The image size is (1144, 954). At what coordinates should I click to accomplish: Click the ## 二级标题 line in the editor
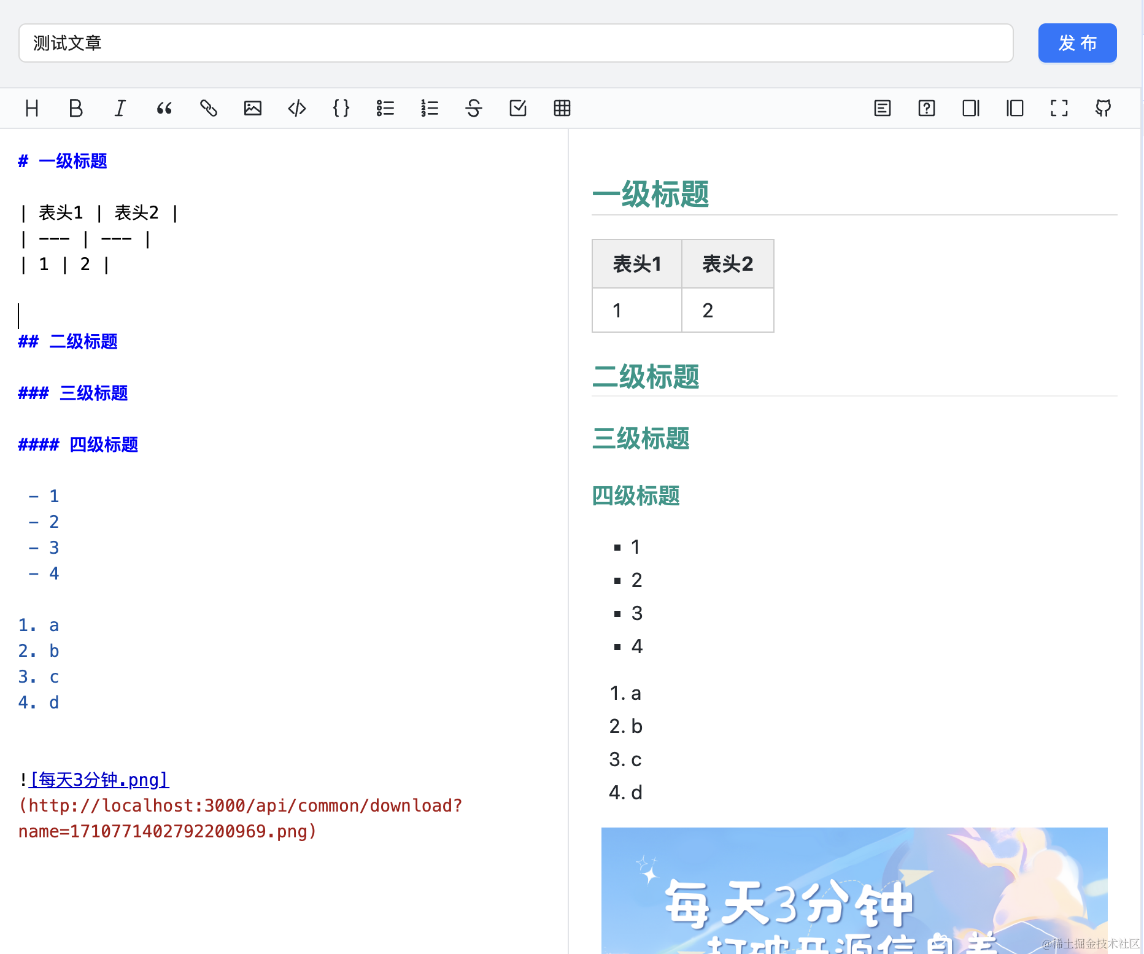68,342
